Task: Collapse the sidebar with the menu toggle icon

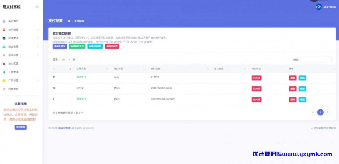Action: [x=37, y=7]
